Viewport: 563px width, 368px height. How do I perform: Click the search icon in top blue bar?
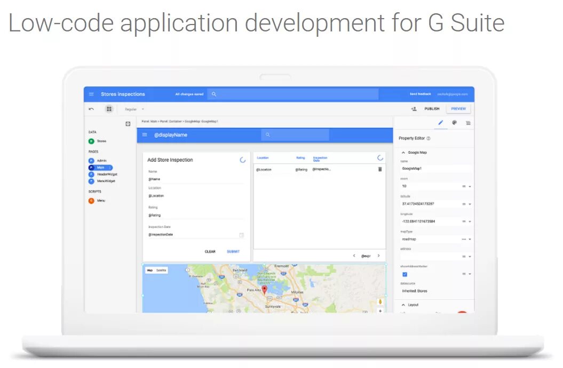point(214,94)
